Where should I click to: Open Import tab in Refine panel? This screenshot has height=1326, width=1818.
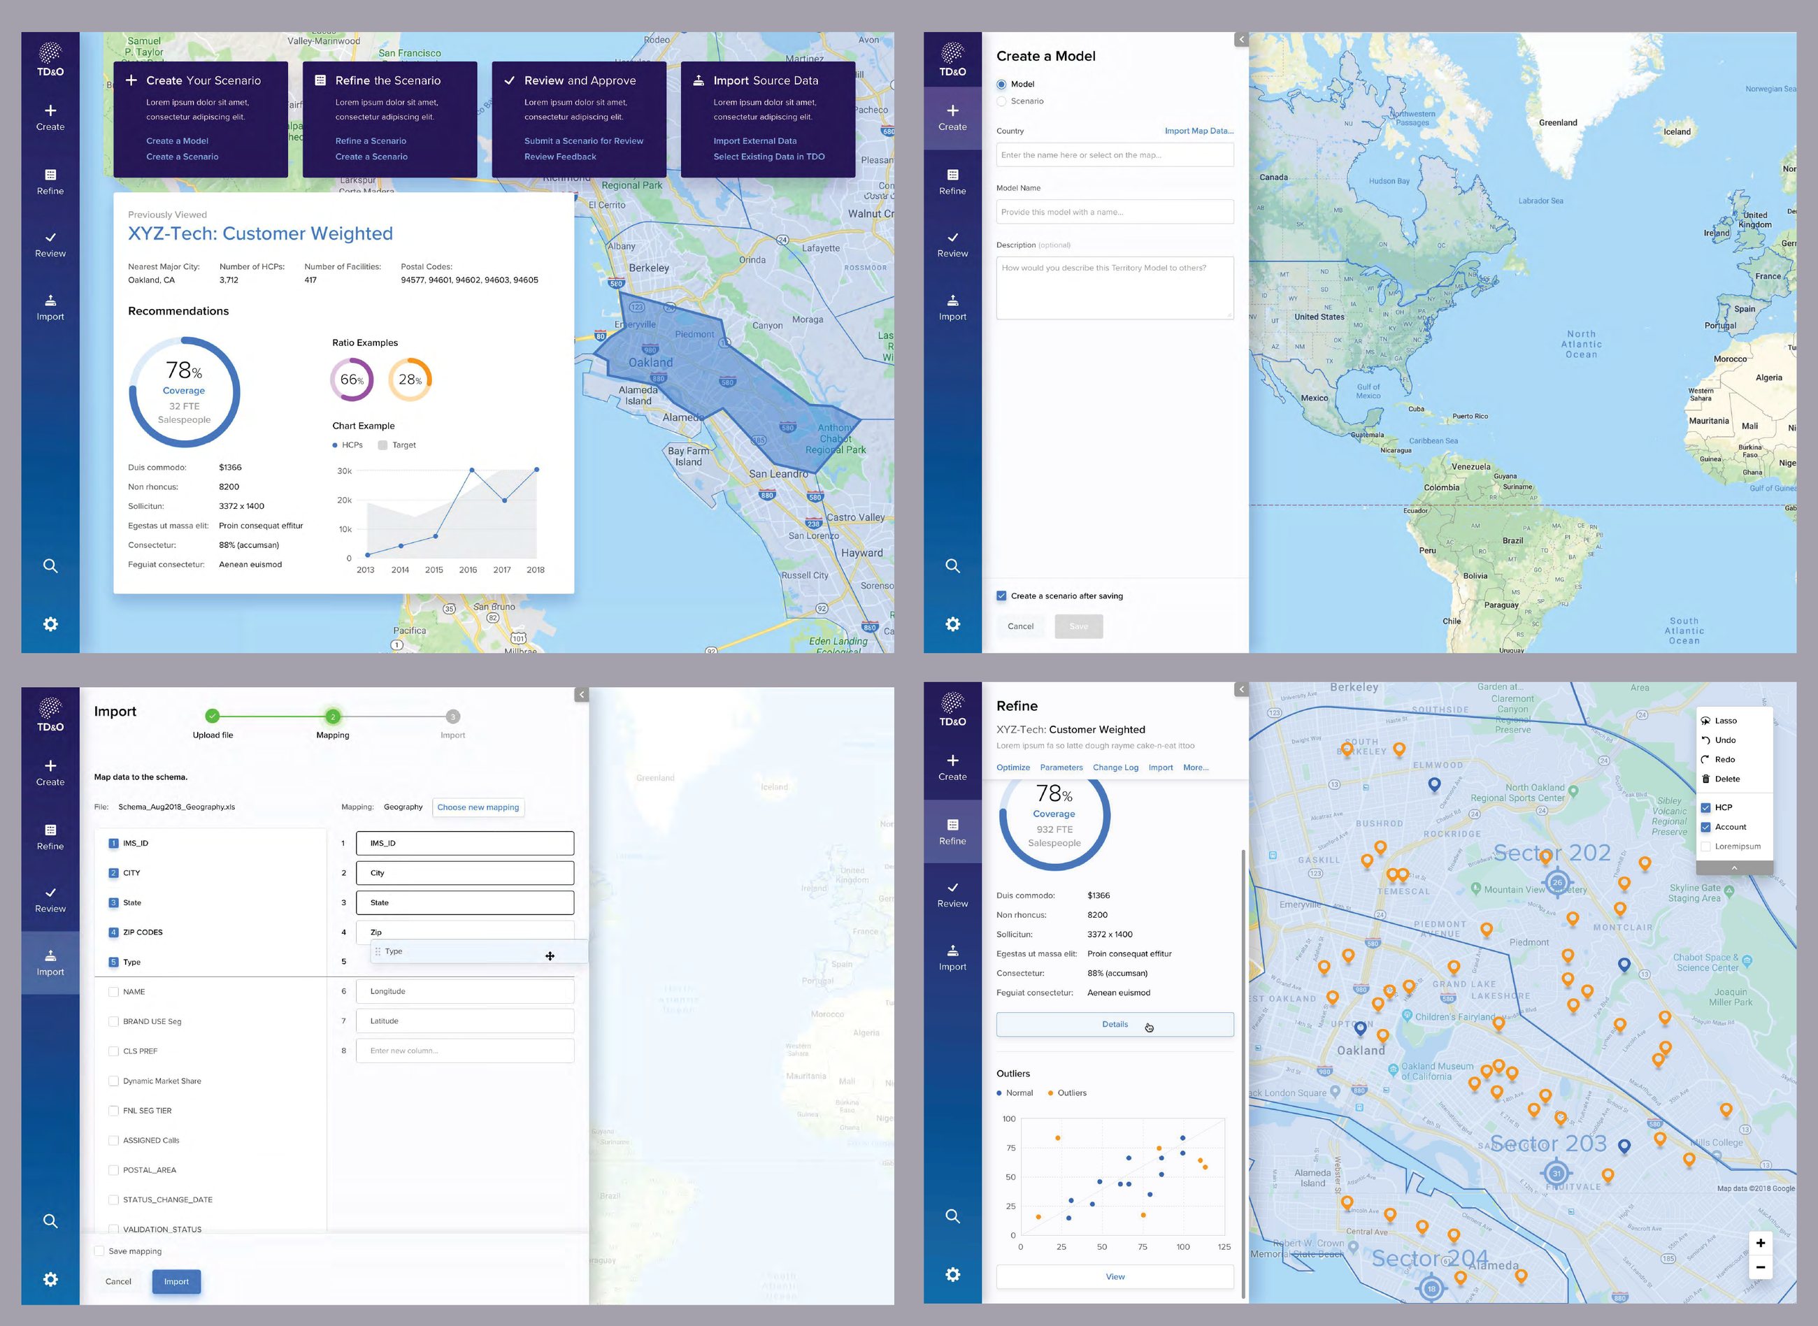(x=1160, y=768)
